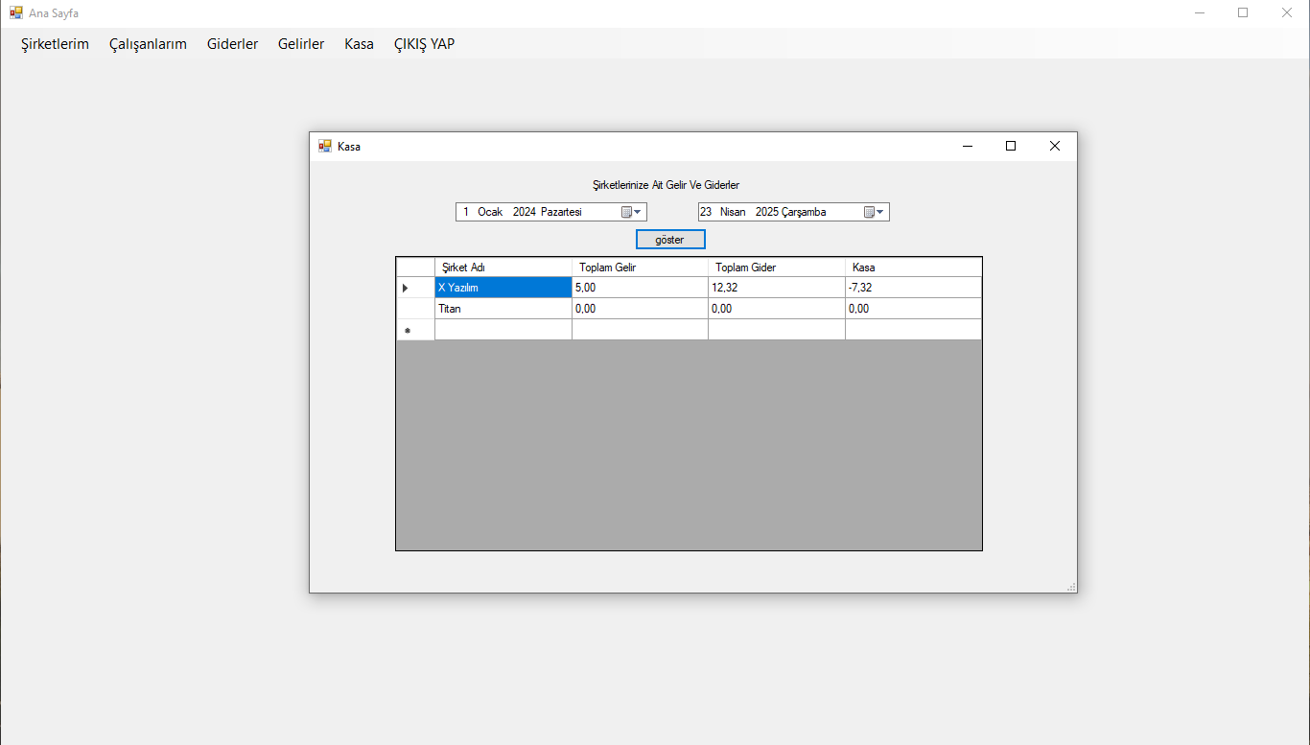
Task: Click the Kasa menu item
Action: 359,44
